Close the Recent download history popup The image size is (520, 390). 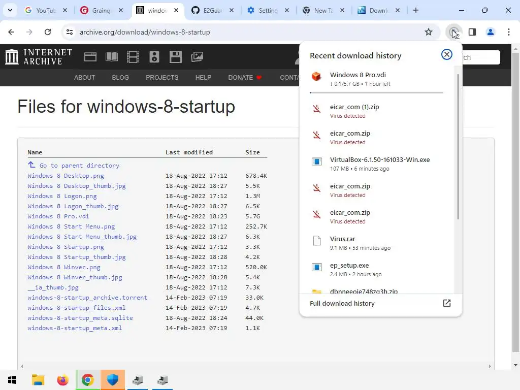pos(447,54)
